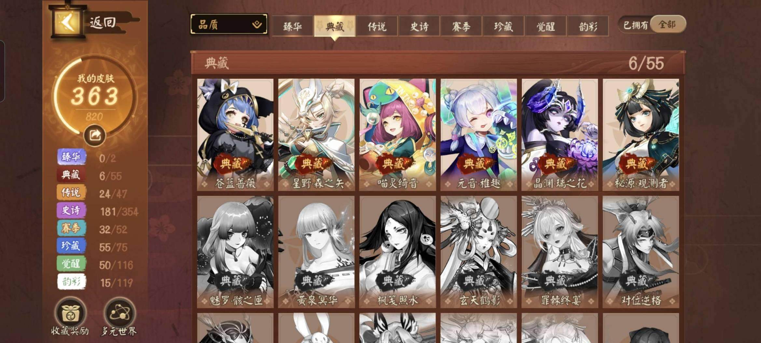The height and width of the screenshot is (343, 761).
Task: Select the 珍藏 badge in sidebar
Action: (72, 246)
